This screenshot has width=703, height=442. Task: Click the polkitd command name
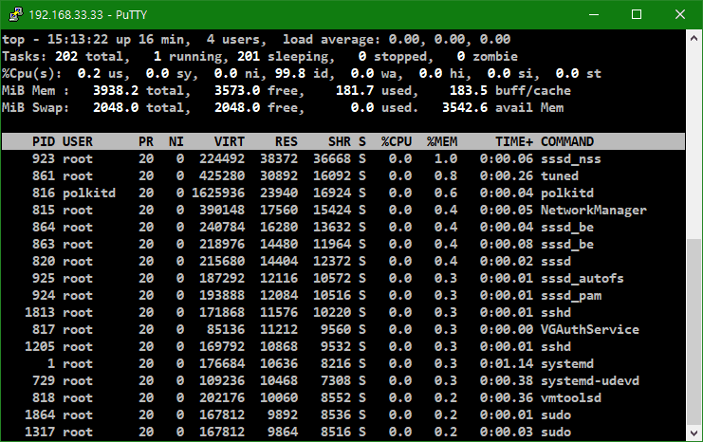coord(567,193)
